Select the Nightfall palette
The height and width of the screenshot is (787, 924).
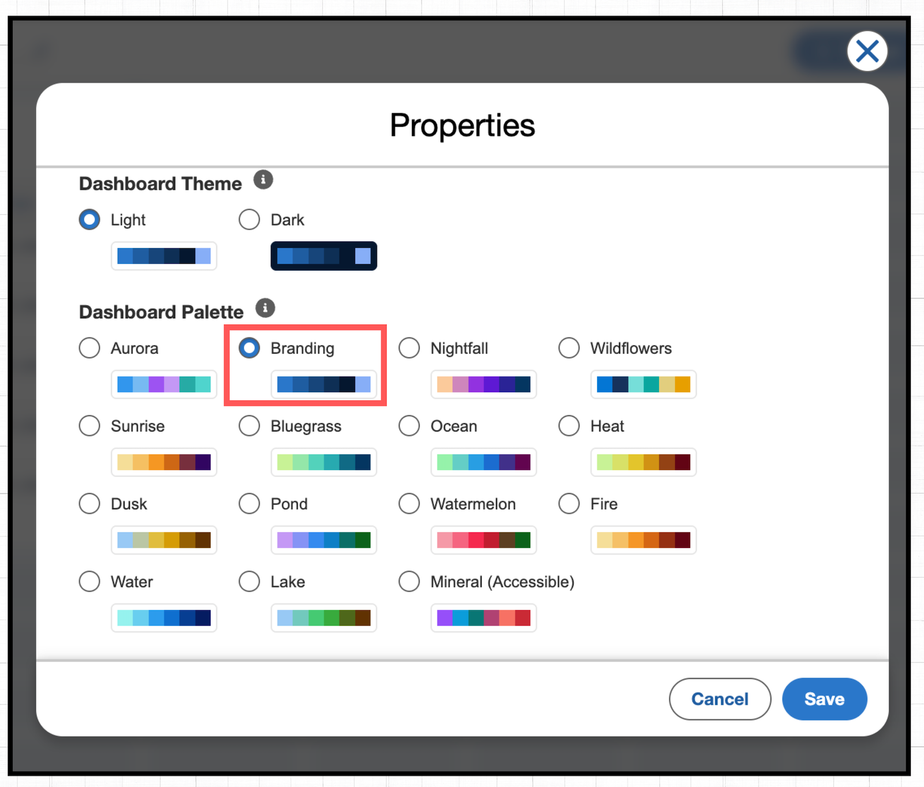[x=409, y=348]
